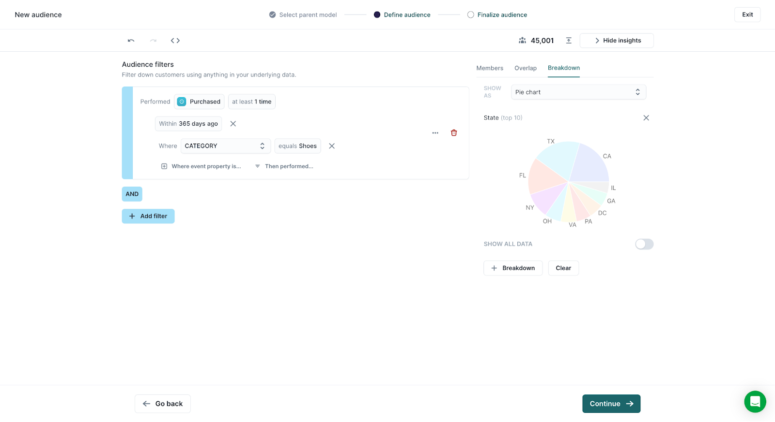Toggle the Show All Data switch
775x422 pixels.
pyautogui.click(x=644, y=244)
